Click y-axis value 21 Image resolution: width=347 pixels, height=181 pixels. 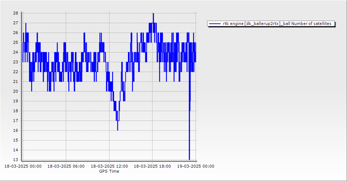tap(16, 81)
